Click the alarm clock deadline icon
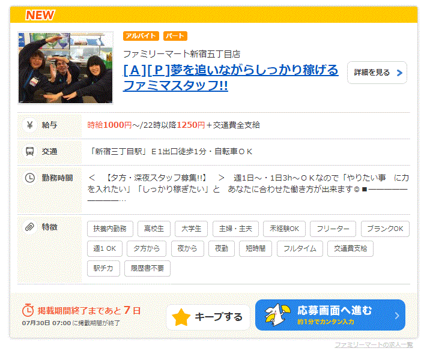 coord(28,310)
